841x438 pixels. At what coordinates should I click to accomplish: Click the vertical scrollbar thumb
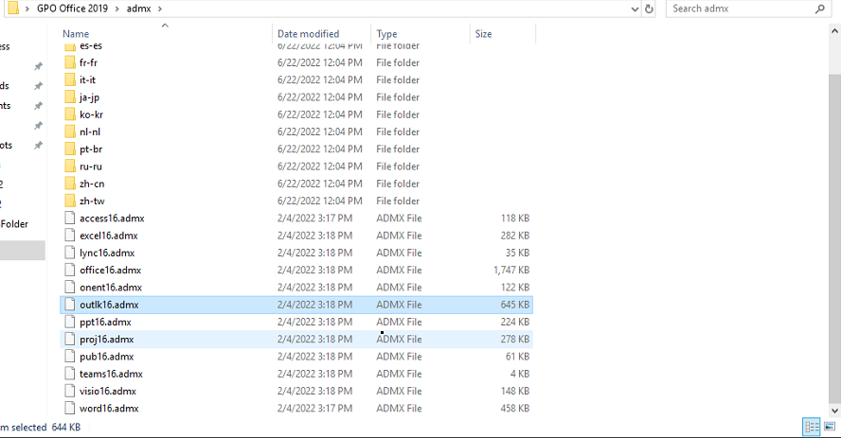(834, 238)
